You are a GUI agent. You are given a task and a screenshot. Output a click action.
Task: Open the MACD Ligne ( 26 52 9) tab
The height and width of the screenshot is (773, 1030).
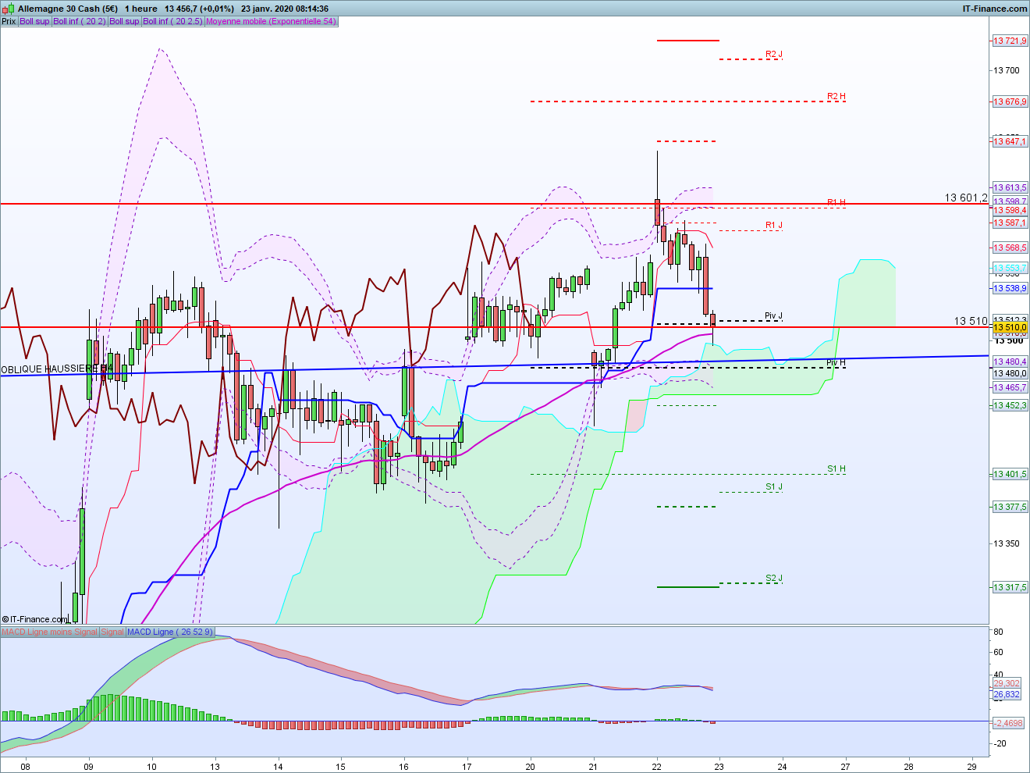(169, 632)
